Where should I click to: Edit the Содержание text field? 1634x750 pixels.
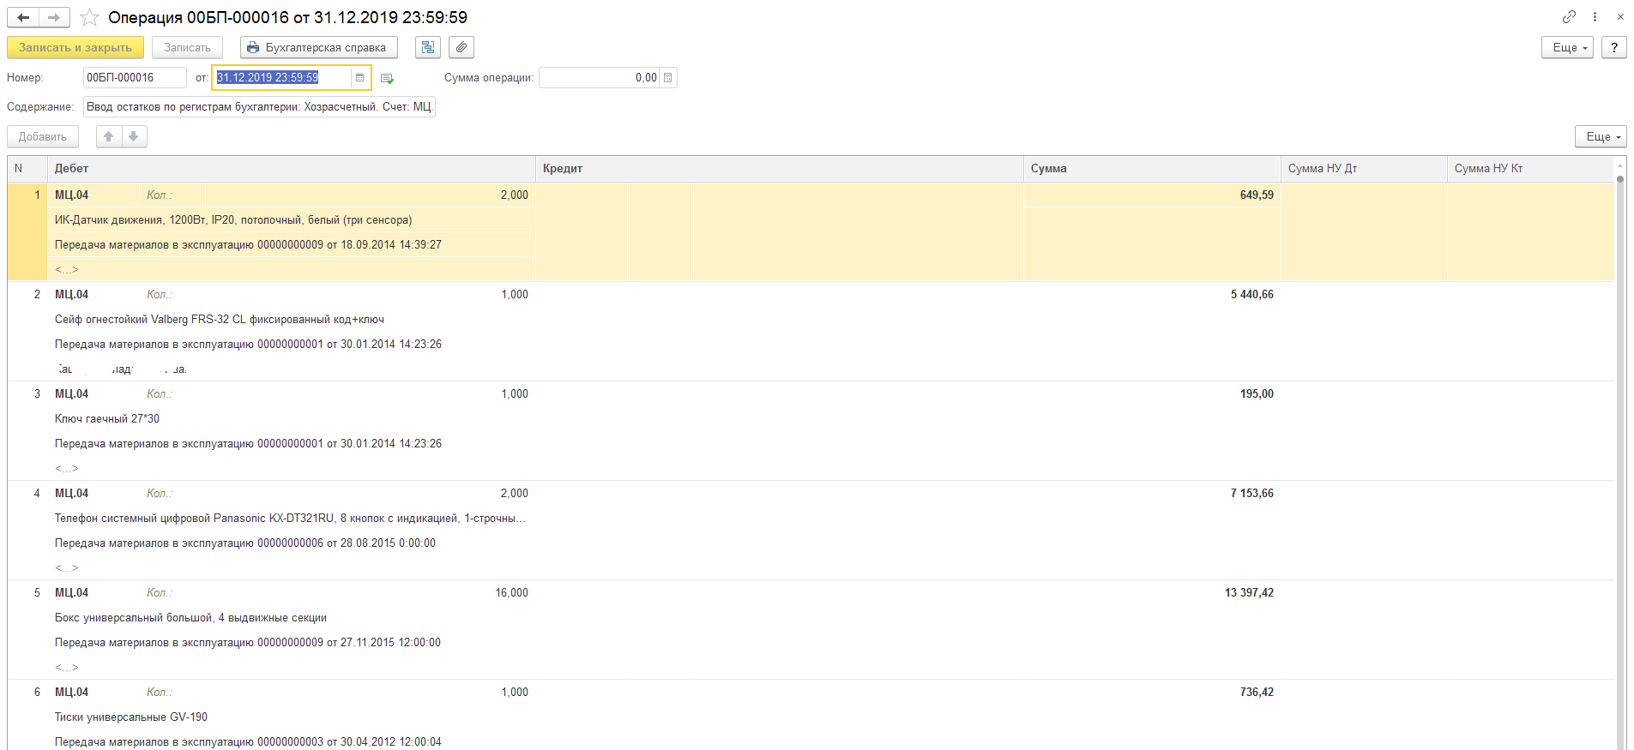(x=259, y=107)
